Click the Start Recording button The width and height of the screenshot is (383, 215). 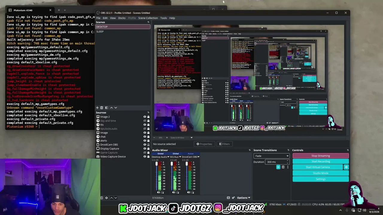320,162
